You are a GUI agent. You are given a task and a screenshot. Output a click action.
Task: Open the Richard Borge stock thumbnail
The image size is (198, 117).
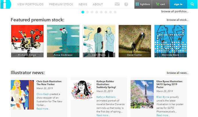(x=27, y=41)
